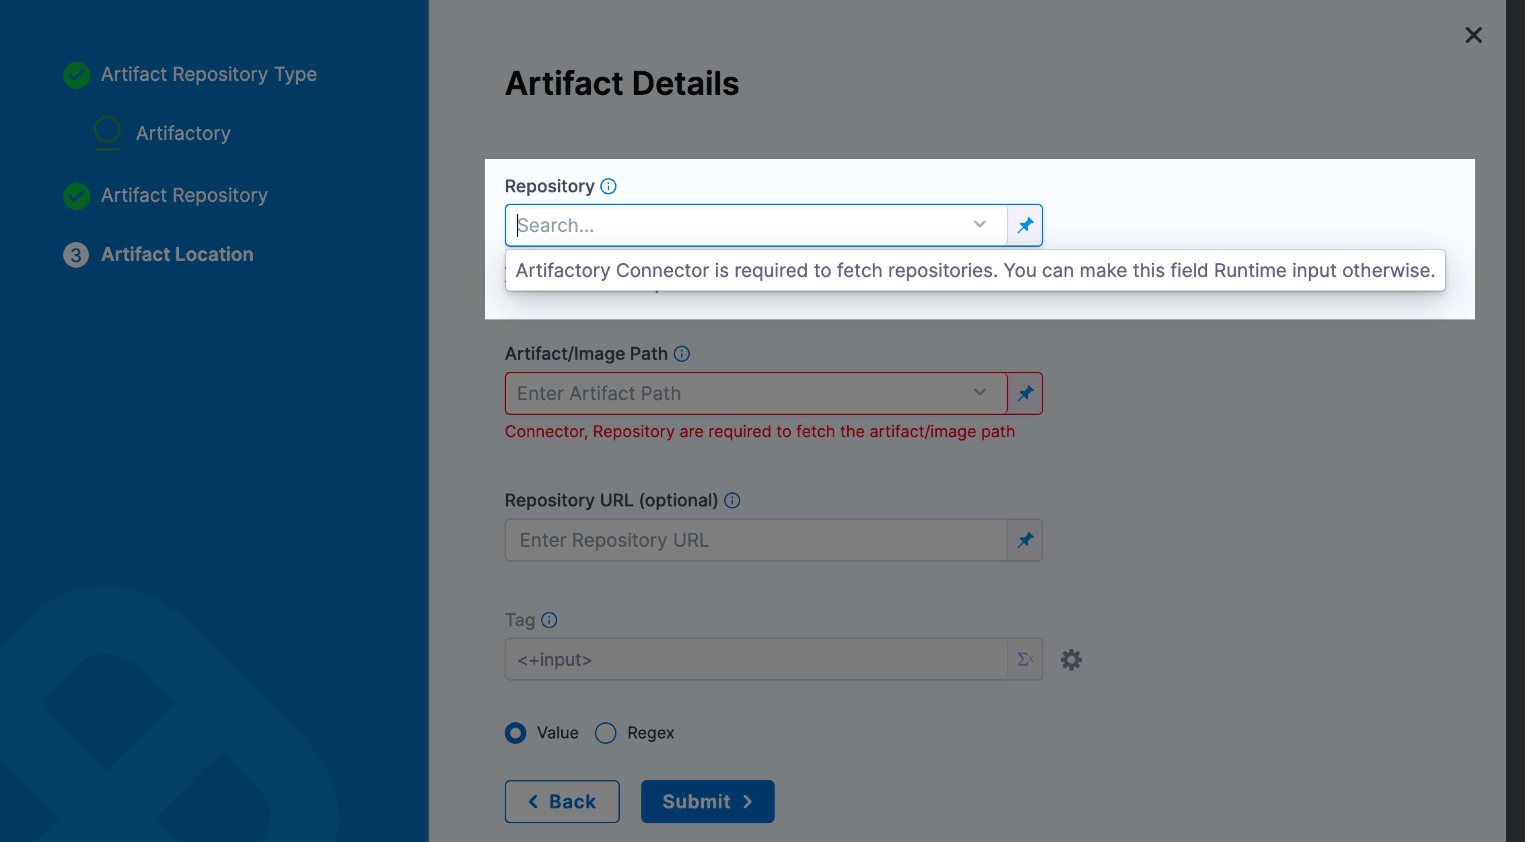The image size is (1525, 842).
Task: Click the Repository URL info icon
Action: tap(732, 501)
